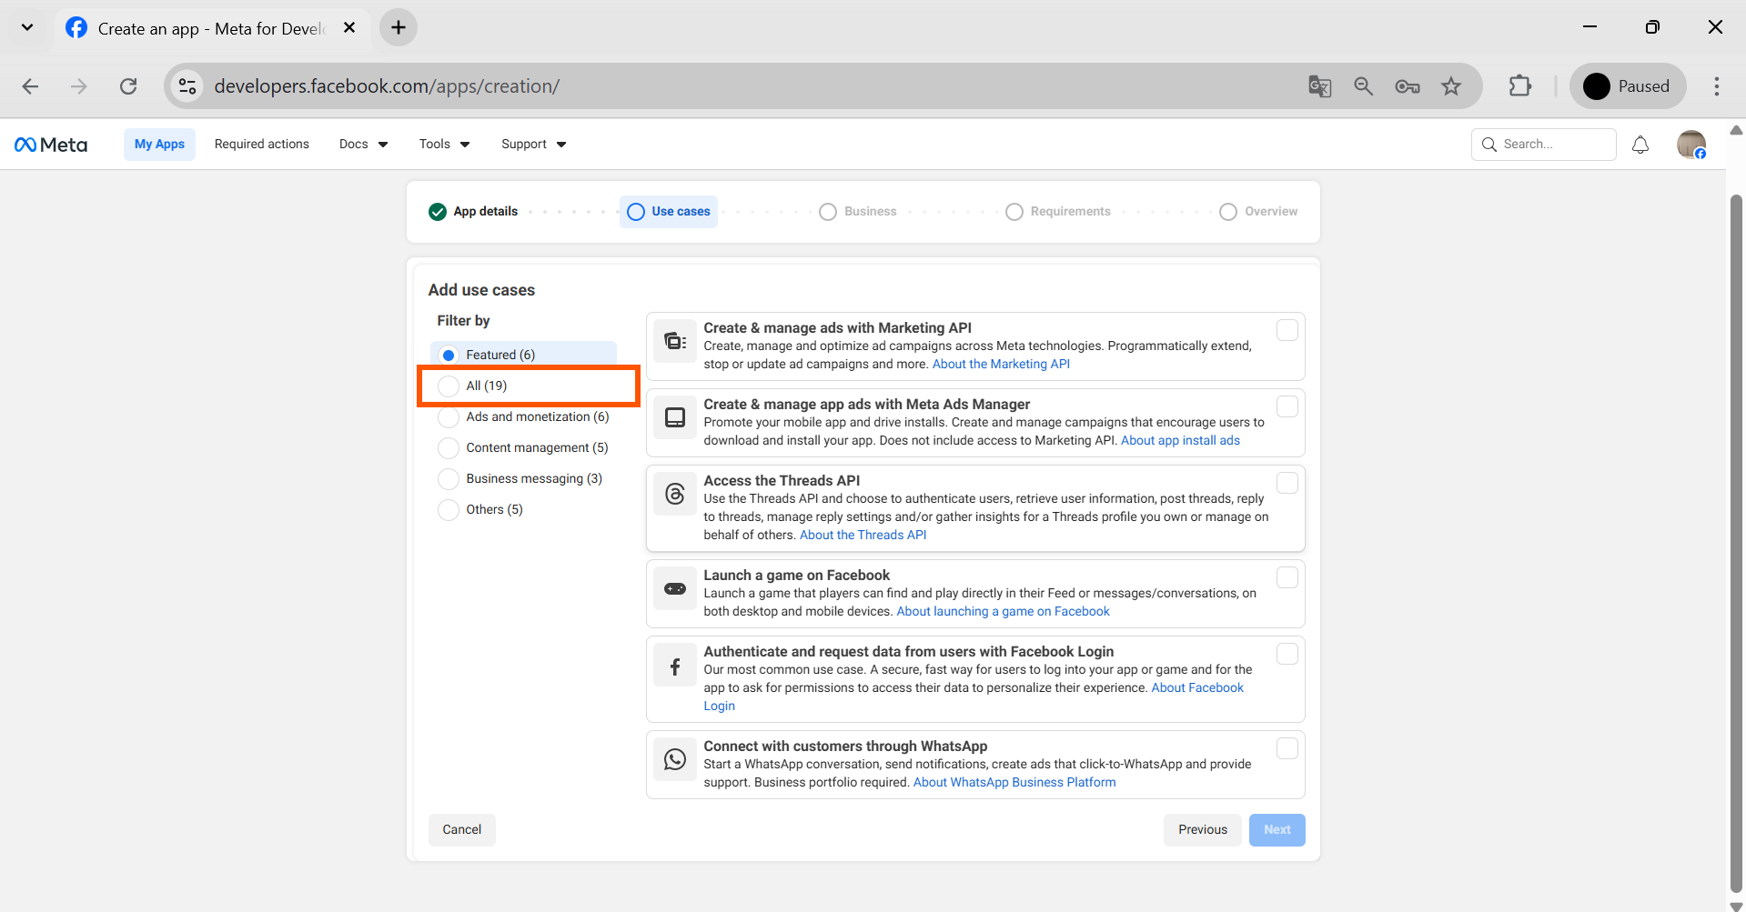Click the game controller icon

[x=675, y=588]
